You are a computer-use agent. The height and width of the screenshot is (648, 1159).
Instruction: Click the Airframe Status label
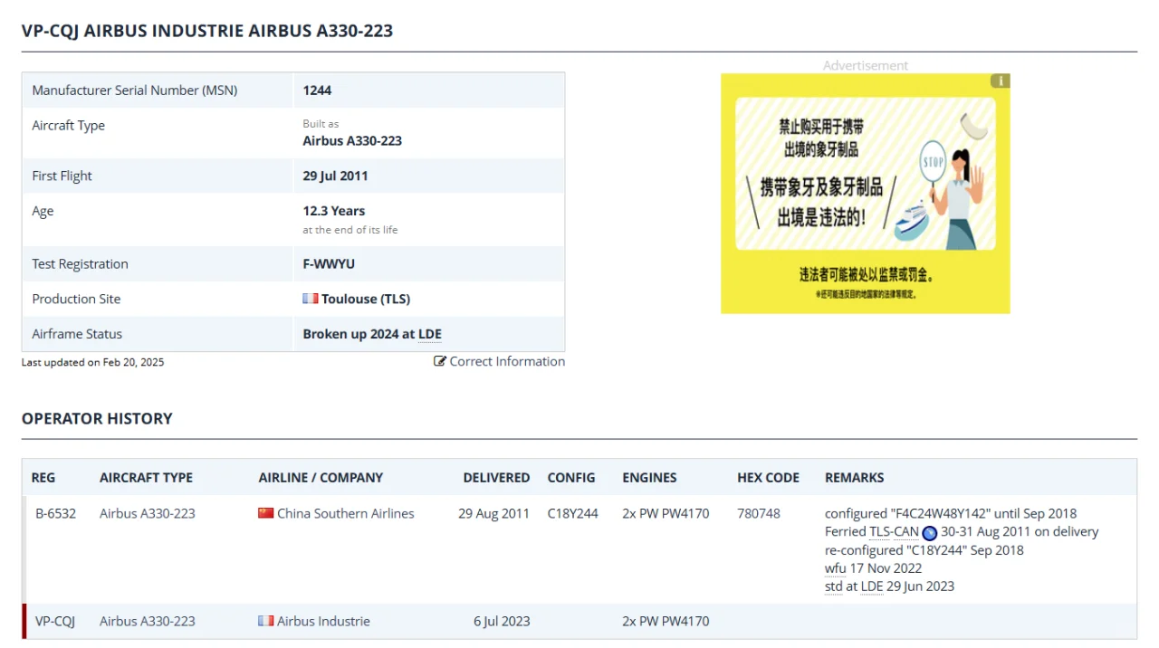77,334
